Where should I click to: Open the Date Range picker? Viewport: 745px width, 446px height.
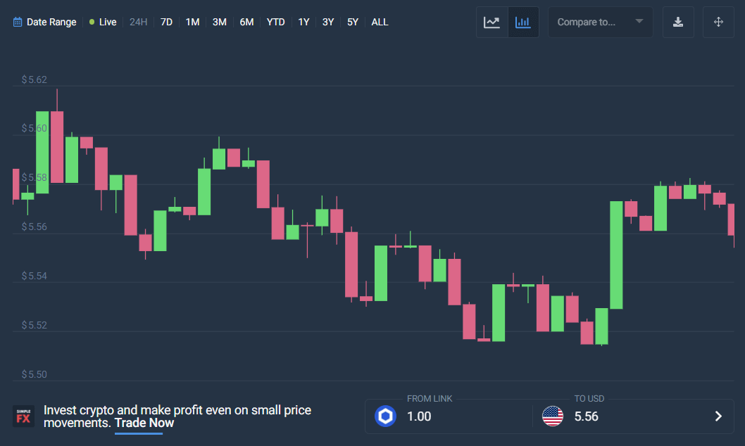[x=51, y=23]
